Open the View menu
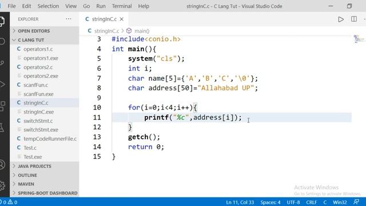Viewport: 366px width, 206px height. pyautogui.click(x=71, y=6)
